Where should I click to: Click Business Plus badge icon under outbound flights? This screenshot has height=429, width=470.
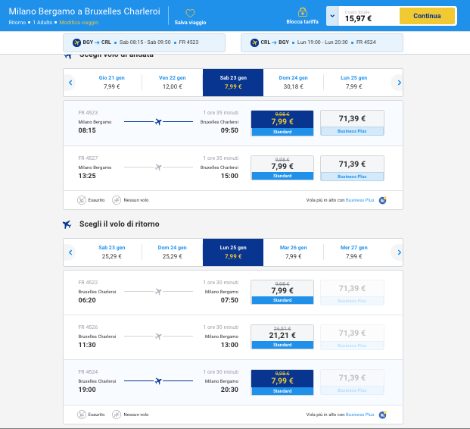point(382,200)
